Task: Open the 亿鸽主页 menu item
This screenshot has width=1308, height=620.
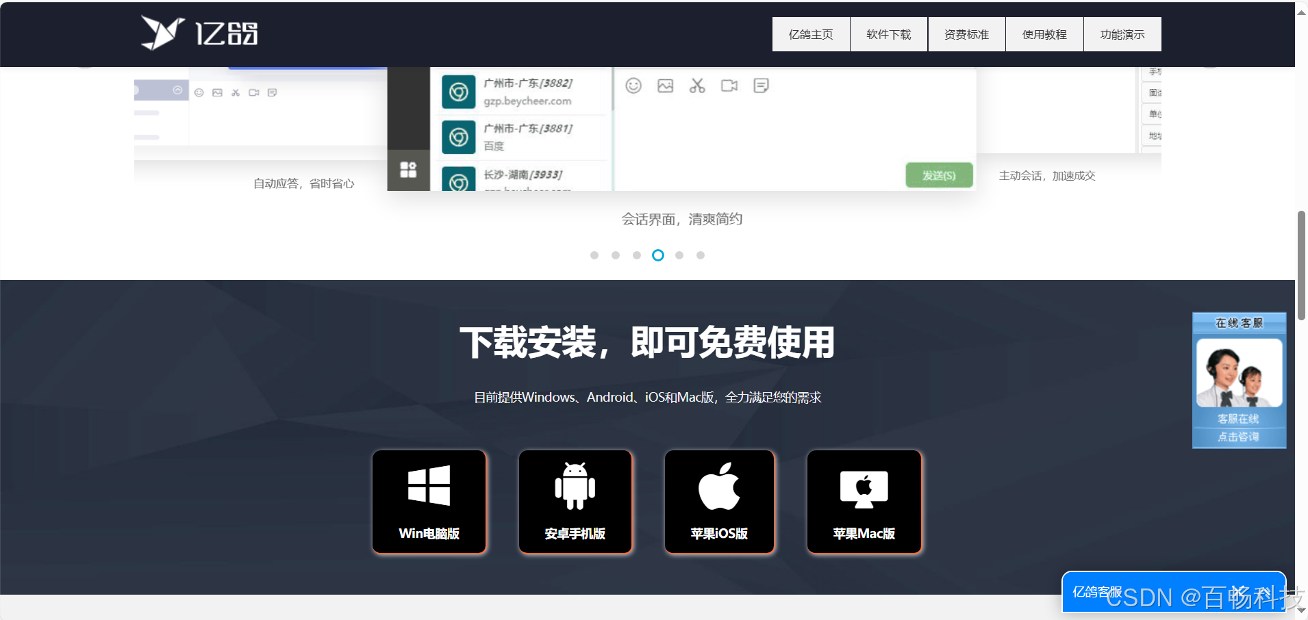Action: pos(811,34)
